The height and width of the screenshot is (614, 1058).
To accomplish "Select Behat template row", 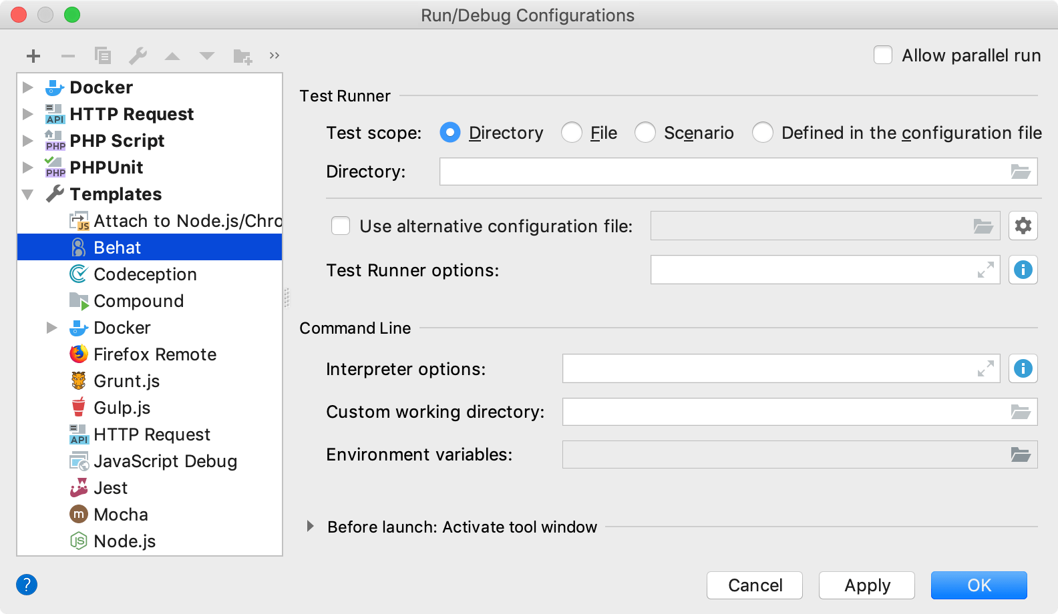I will coord(150,248).
